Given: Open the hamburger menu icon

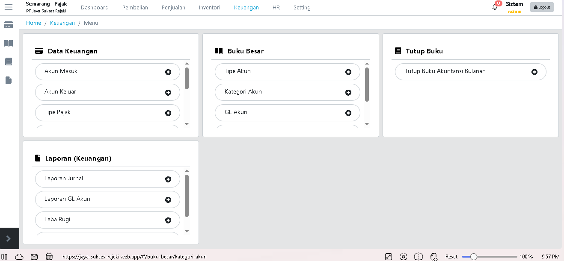Looking at the screenshot, I should tap(9, 7).
